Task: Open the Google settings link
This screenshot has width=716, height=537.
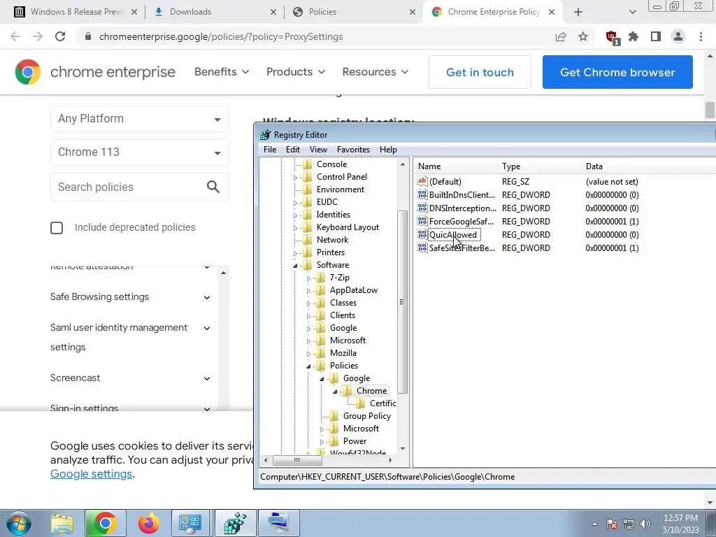Action: coord(92,474)
